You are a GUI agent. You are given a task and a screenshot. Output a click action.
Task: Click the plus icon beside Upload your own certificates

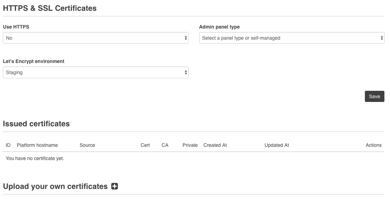[x=114, y=186]
